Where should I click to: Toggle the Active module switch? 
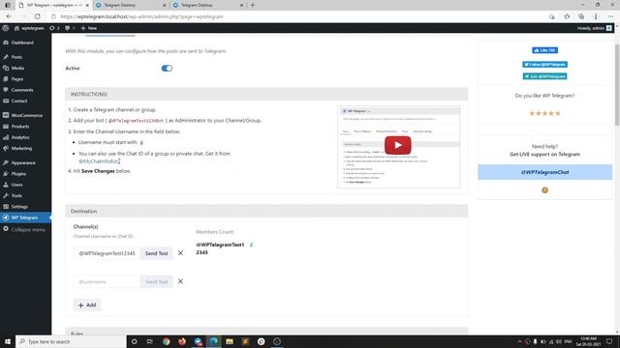click(167, 69)
